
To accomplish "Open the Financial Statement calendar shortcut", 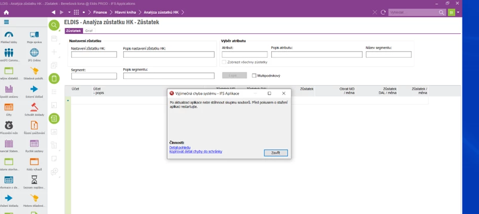I will (x=9, y=145).
